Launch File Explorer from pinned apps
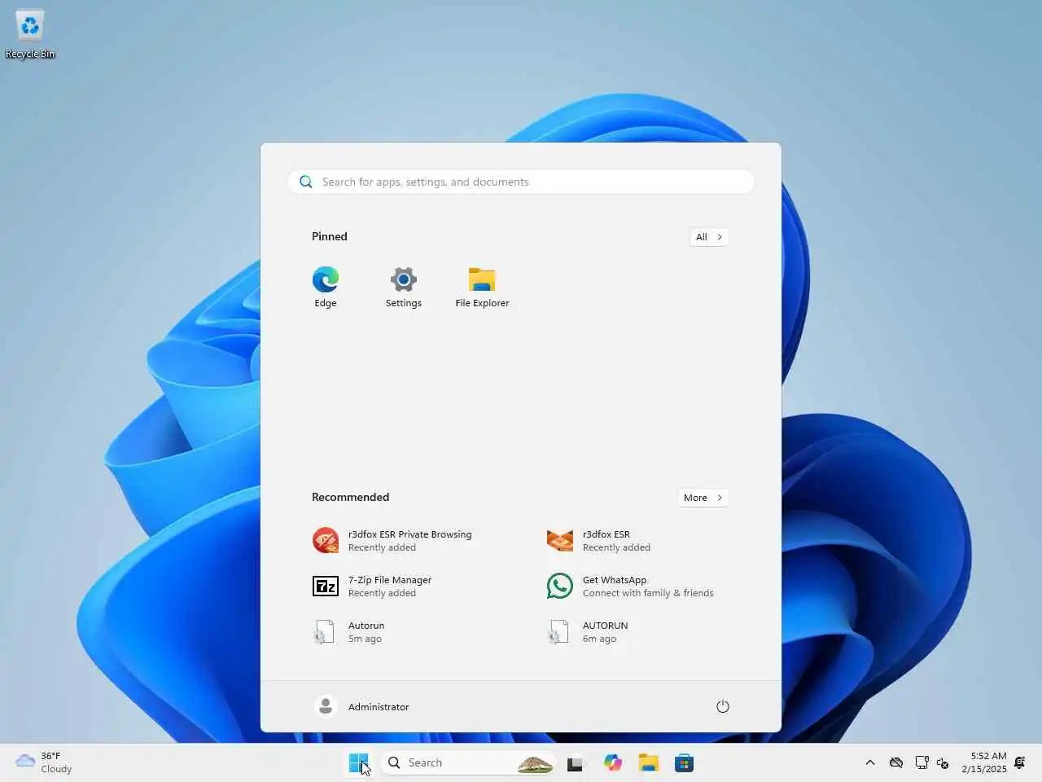Image resolution: width=1042 pixels, height=782 pixels. (x=482, y=288)
